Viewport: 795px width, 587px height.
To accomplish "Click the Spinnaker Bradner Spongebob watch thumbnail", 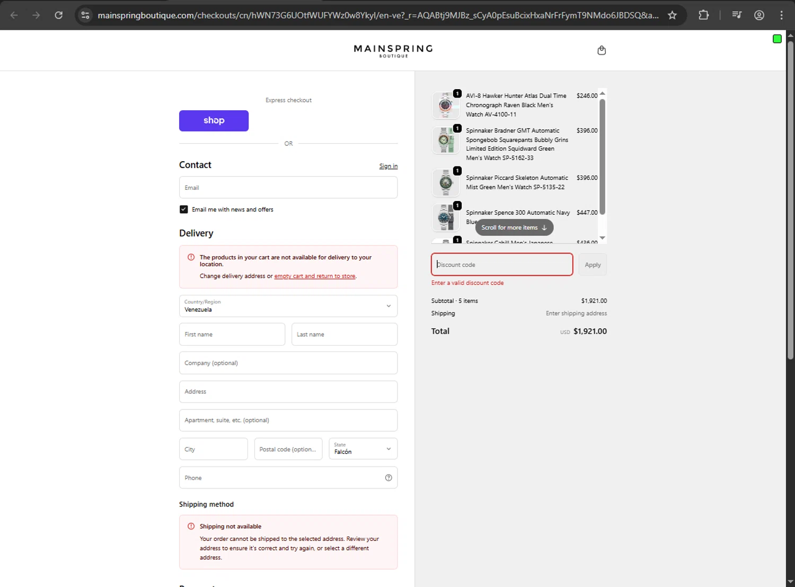I will [x=446, y=140].
